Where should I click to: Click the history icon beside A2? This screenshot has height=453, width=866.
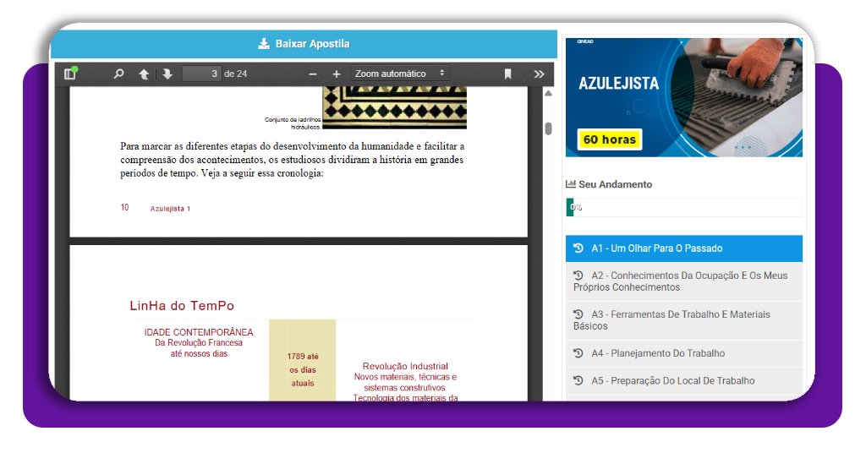(578, 275)
